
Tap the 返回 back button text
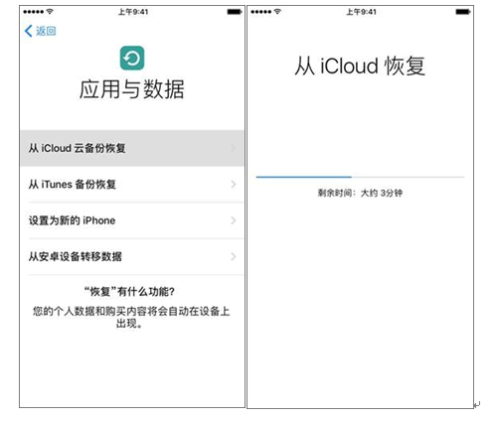[46, 31]
